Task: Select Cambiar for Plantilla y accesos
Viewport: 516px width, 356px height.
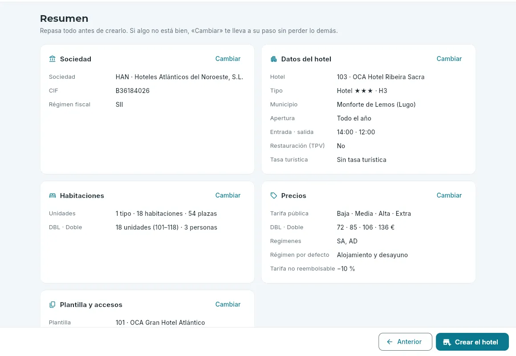Action: click(x=228, y=304)
